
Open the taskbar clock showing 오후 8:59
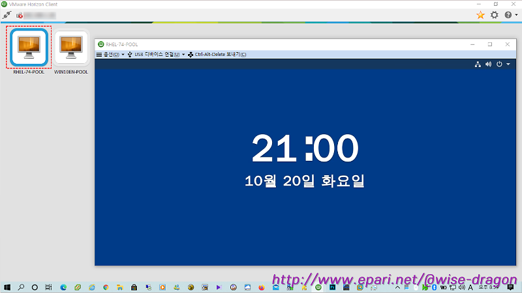point(489,287)
